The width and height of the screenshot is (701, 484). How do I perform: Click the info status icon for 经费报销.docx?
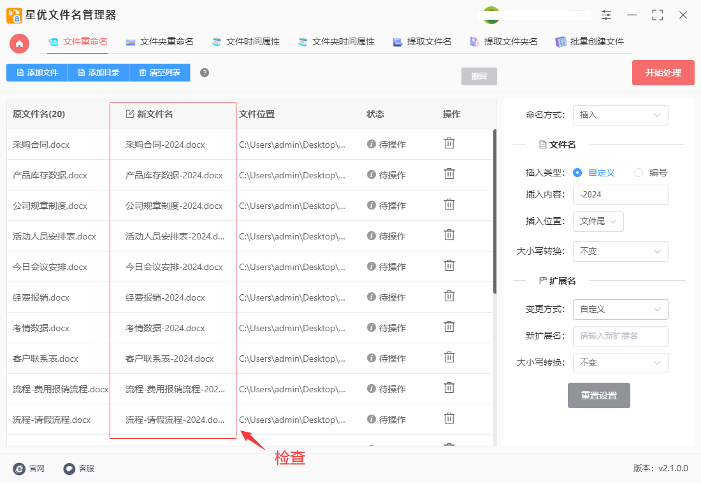(371, 297)
